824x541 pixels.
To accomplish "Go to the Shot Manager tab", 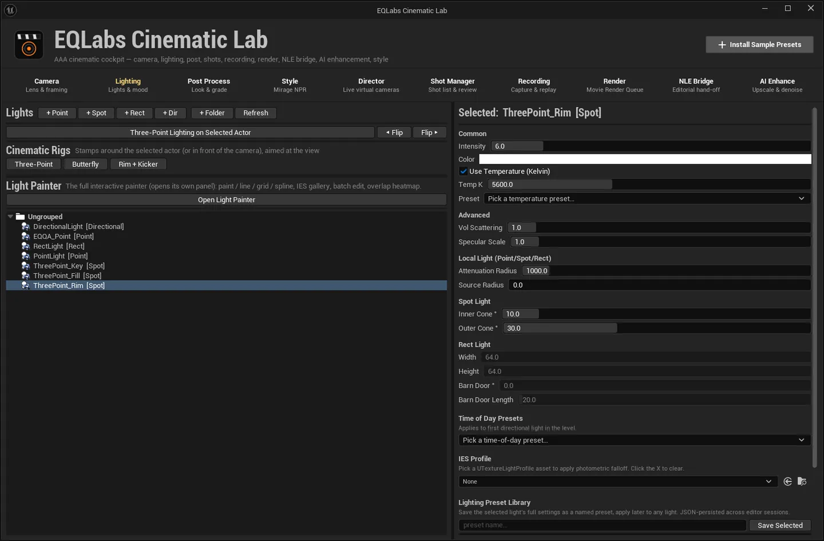I will pyautogui.click(x=453, y=85).
